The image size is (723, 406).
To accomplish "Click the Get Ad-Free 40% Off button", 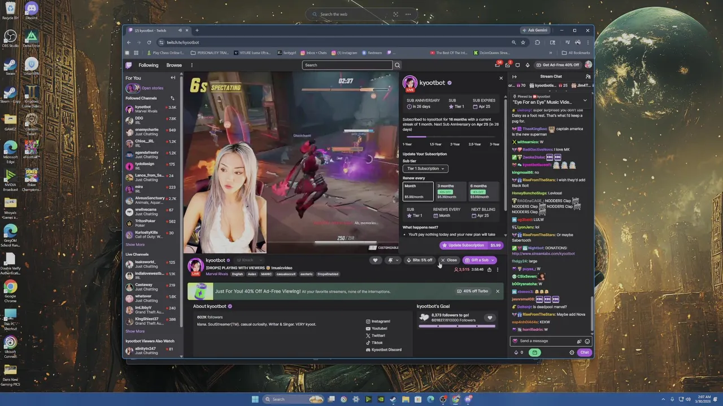I will coord(558,65).
